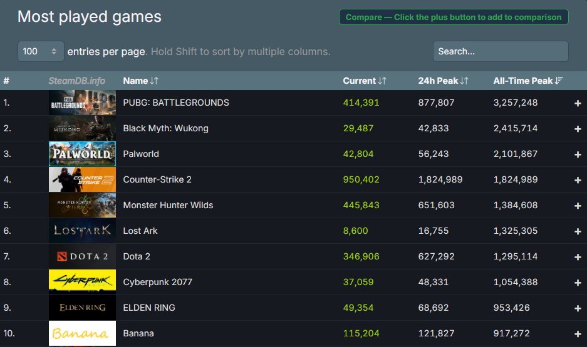Open the yellow Cyberpunk thumbnail
Image resolution: width=587 pixels, height=347 pixels.
[82, 282]
